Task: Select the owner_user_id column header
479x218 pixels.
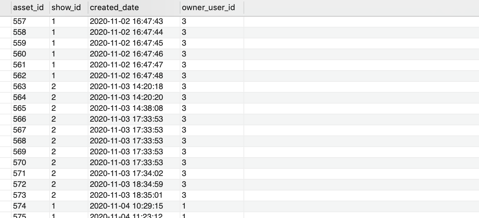Action: [208, 8]
